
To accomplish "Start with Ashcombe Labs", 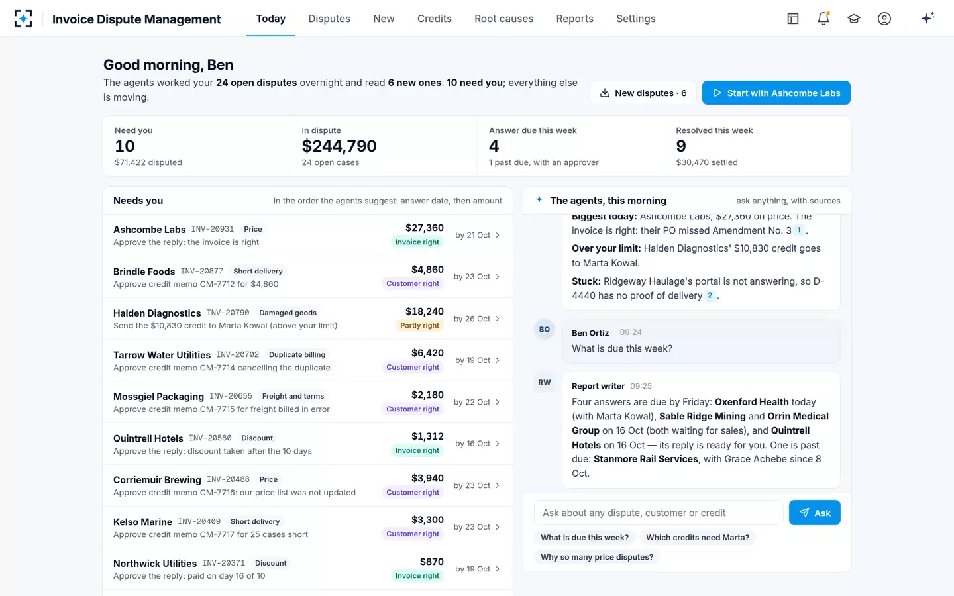I will click(776, 93).
